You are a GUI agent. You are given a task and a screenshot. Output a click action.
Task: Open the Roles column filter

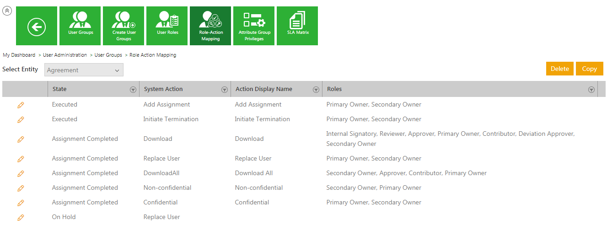tap(591, 90)
